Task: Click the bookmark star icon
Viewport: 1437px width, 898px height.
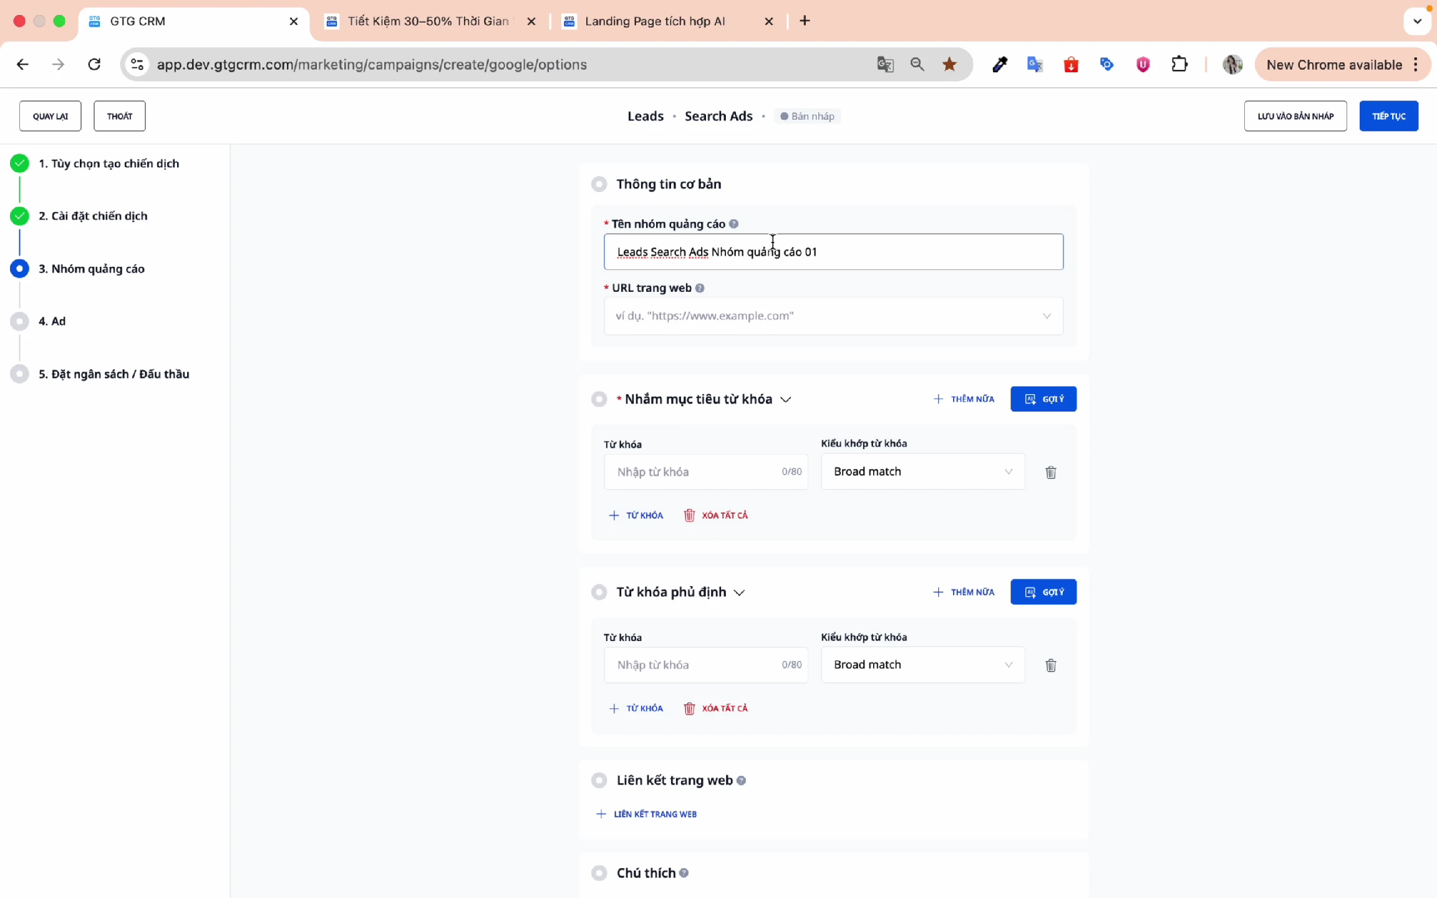Action: [x=949, y=64]
